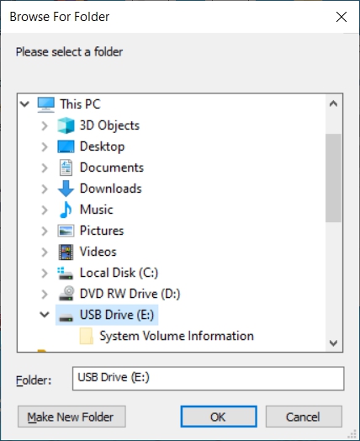Click the scrollbar down arrow in tree
360x441 pixels.
tap(334, 343)
